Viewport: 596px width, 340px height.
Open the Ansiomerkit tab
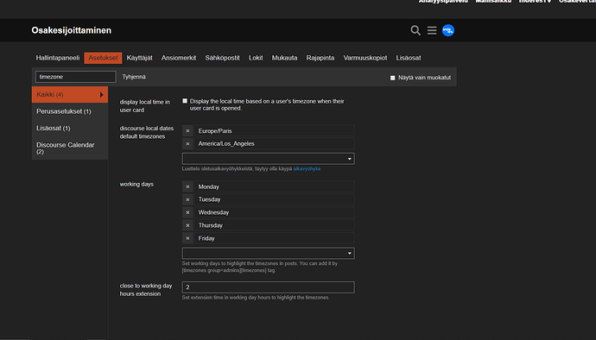pos(179,58)
